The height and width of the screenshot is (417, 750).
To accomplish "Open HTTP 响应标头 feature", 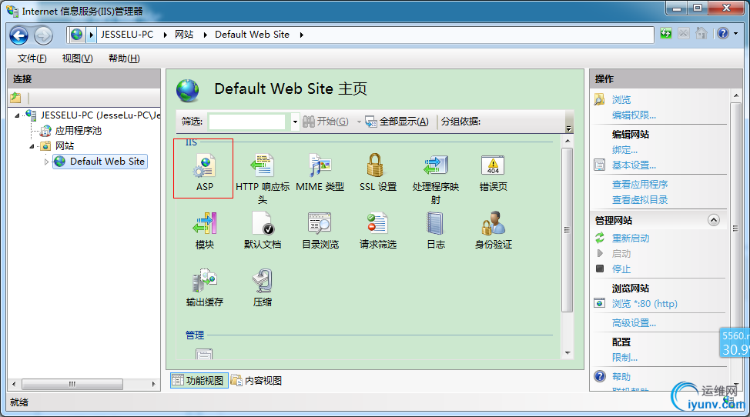I will tap(263, 178).
